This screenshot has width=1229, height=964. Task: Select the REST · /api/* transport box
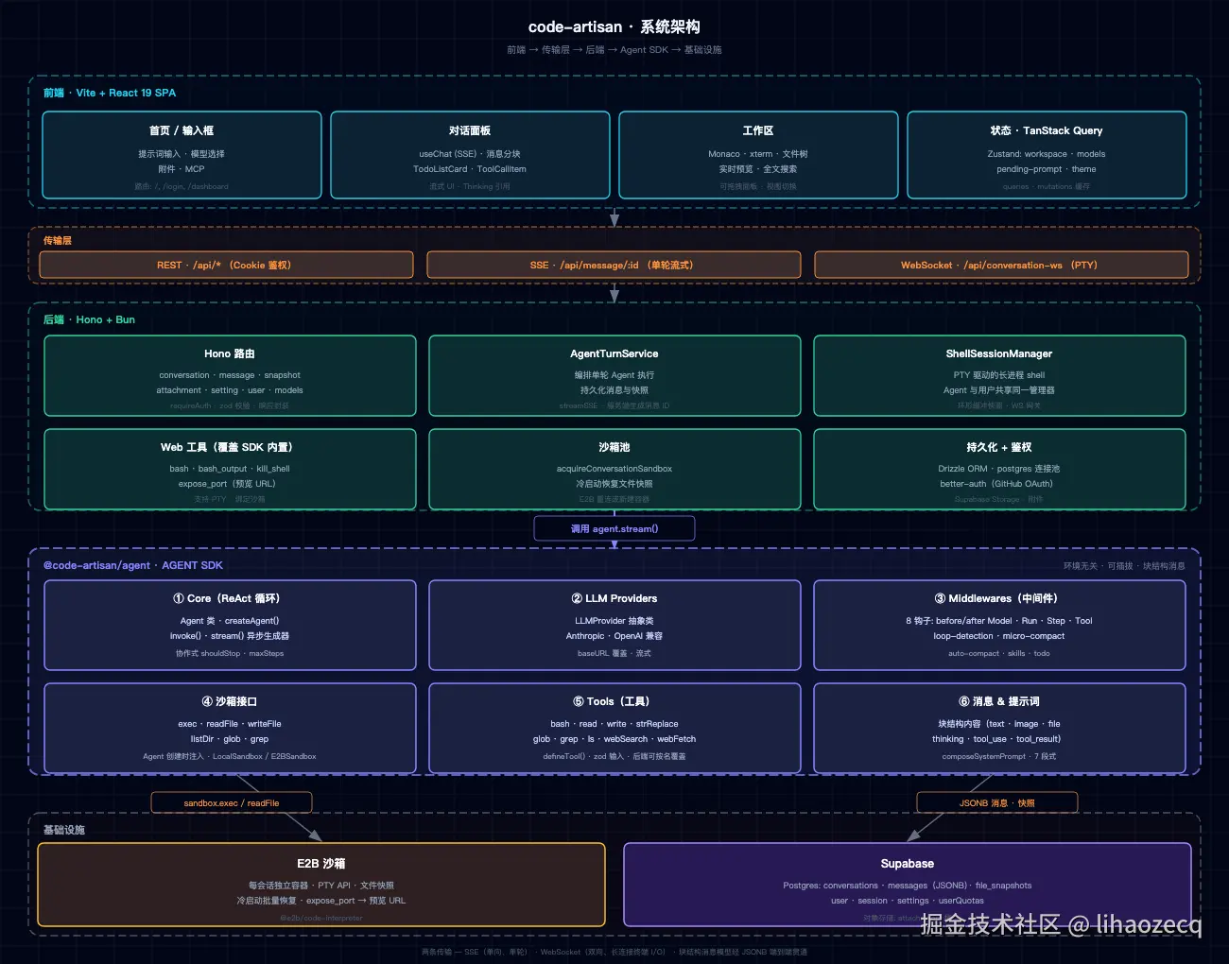226,265
